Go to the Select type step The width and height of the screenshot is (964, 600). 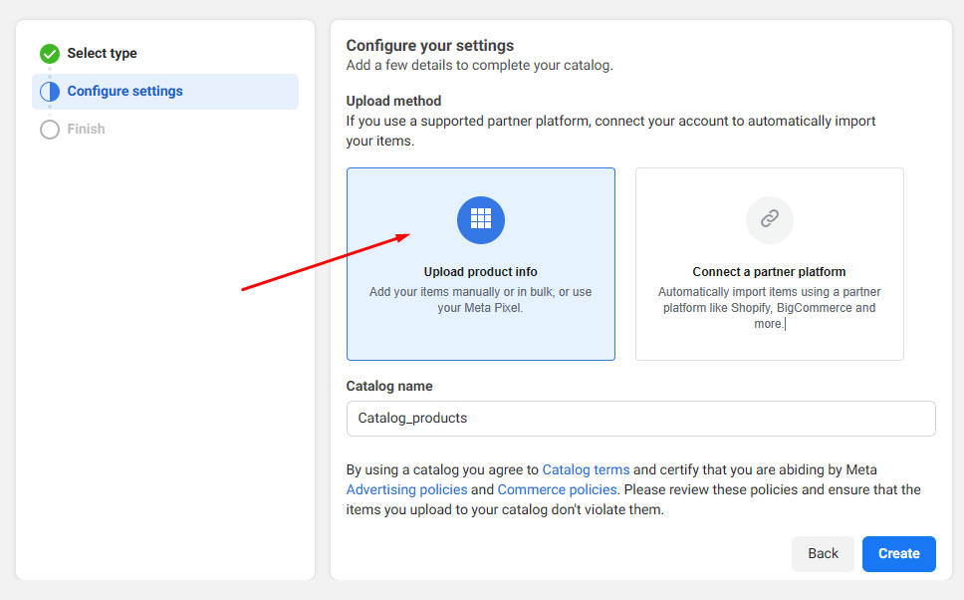click(x=102, y=54)
